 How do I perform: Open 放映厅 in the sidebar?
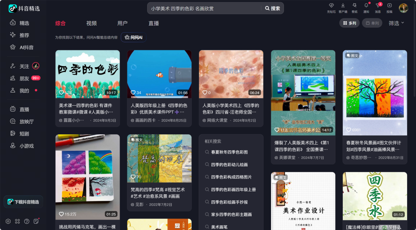(x=22, y=121)
